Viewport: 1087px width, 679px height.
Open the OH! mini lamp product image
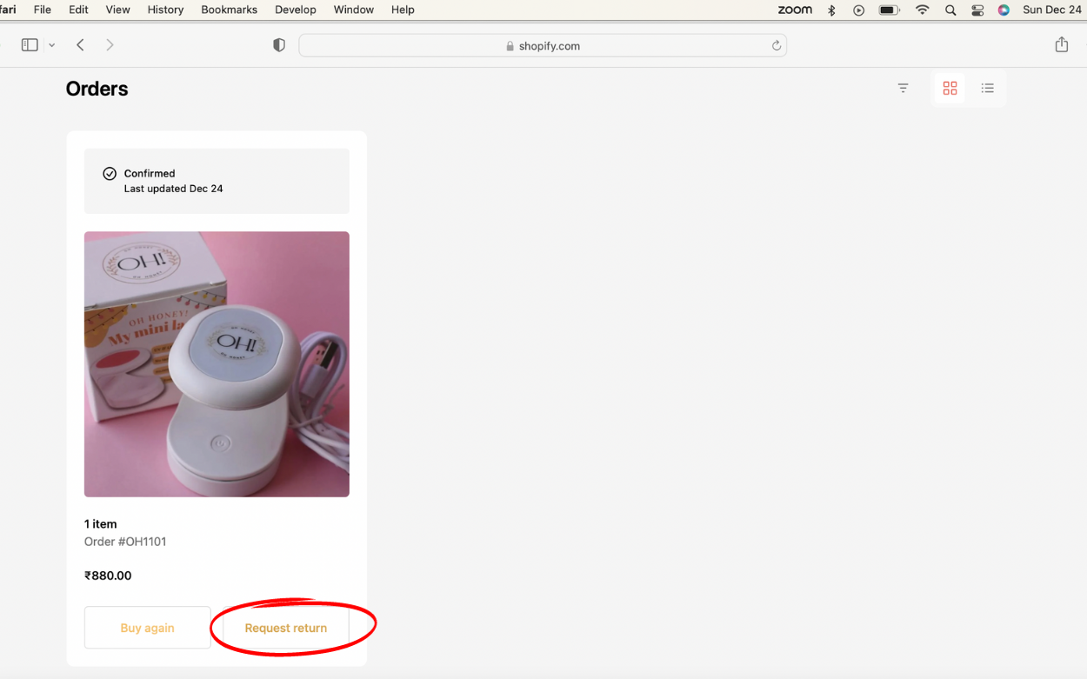217,363
